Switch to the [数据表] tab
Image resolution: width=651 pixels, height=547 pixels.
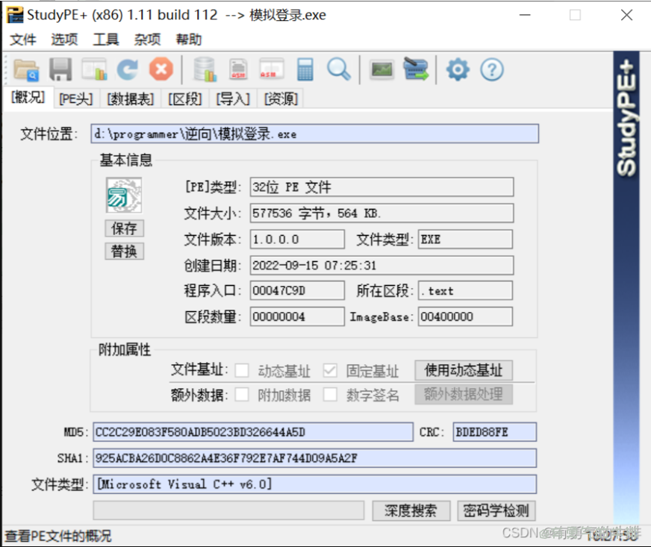(x=131, y=99)
